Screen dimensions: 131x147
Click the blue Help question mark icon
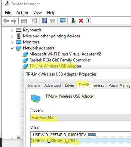click(44, 21)
